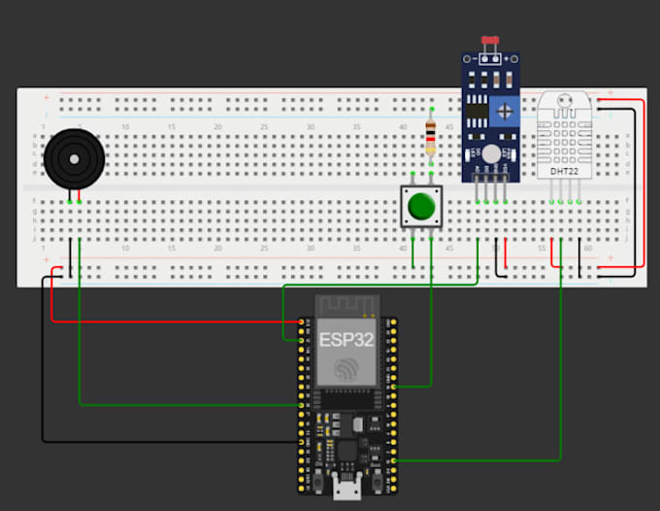
Task: Select the DHT22 sensor body
Action: click(565, 135)
